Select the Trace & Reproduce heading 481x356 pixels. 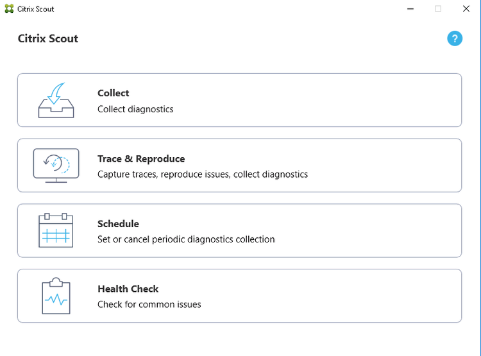[141, 158]
